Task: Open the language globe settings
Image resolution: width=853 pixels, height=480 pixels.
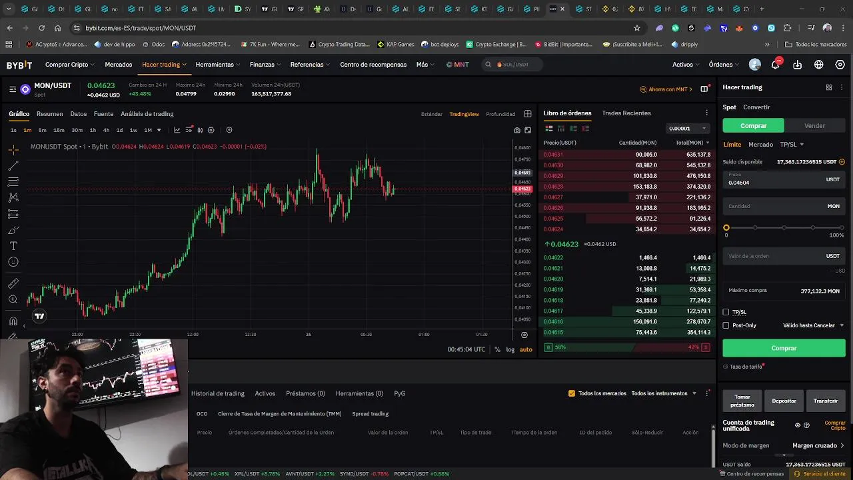Action: (819, 65)
